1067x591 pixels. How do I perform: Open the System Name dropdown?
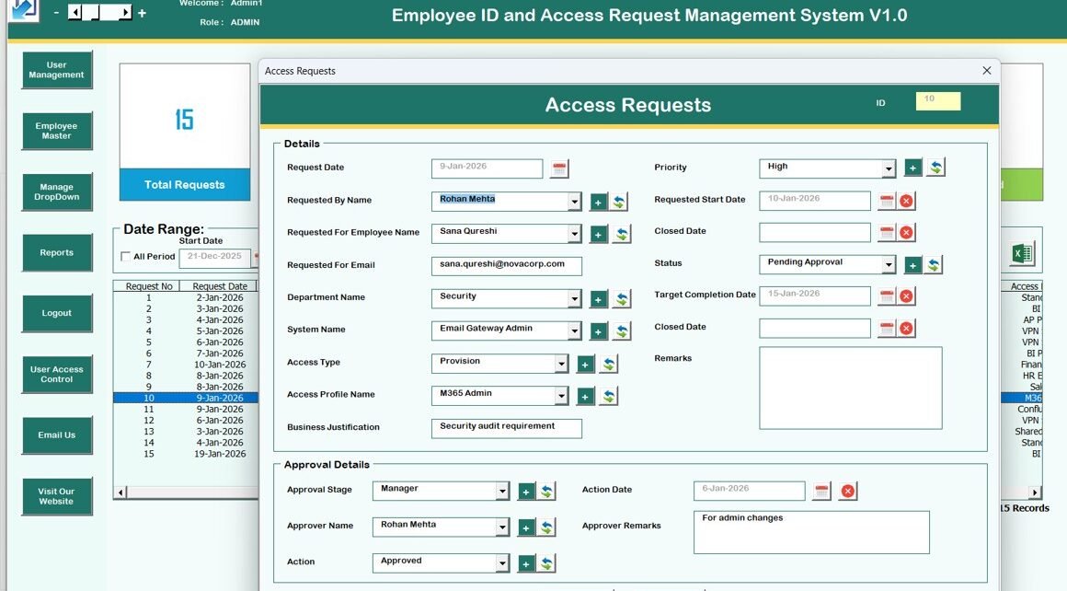pos(574,331)
